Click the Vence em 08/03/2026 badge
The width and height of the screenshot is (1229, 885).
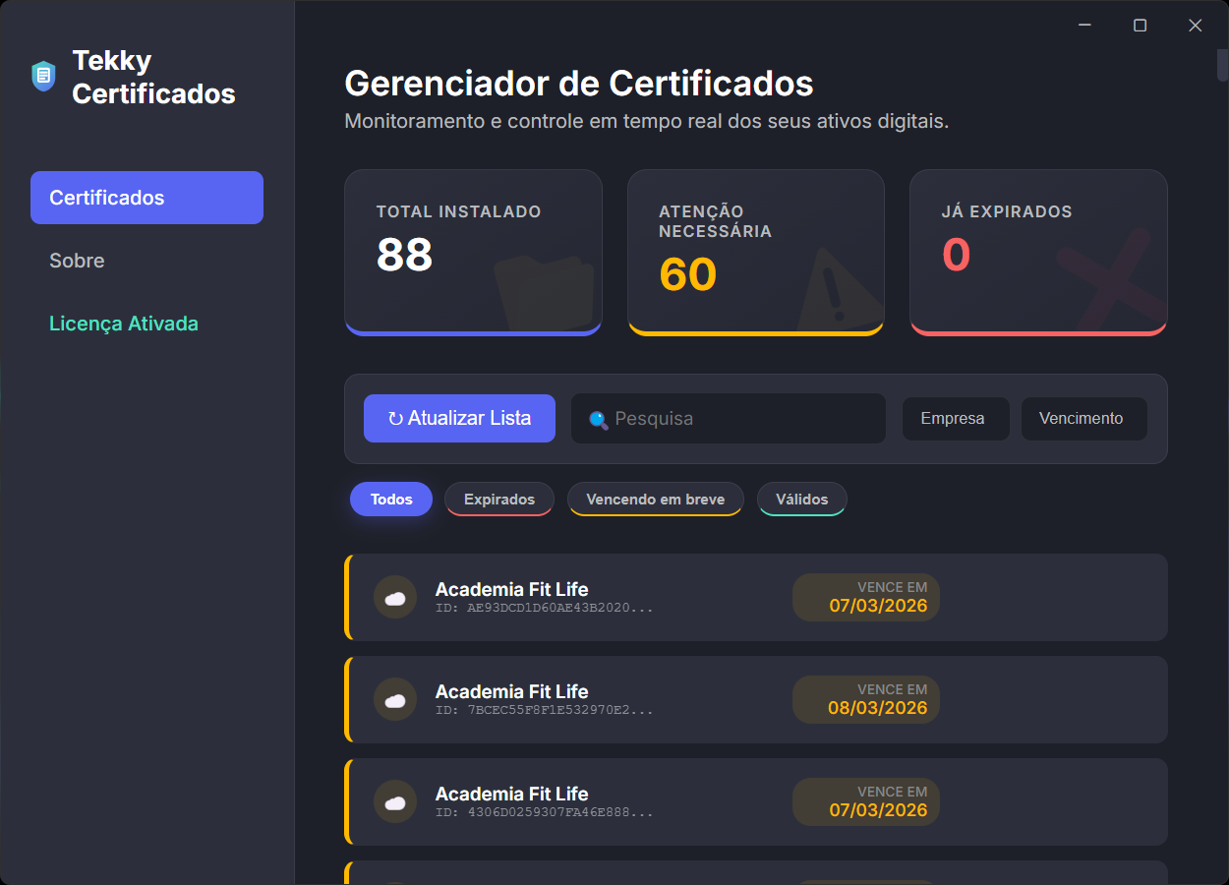pyautogui.click(x=866, y=699)
